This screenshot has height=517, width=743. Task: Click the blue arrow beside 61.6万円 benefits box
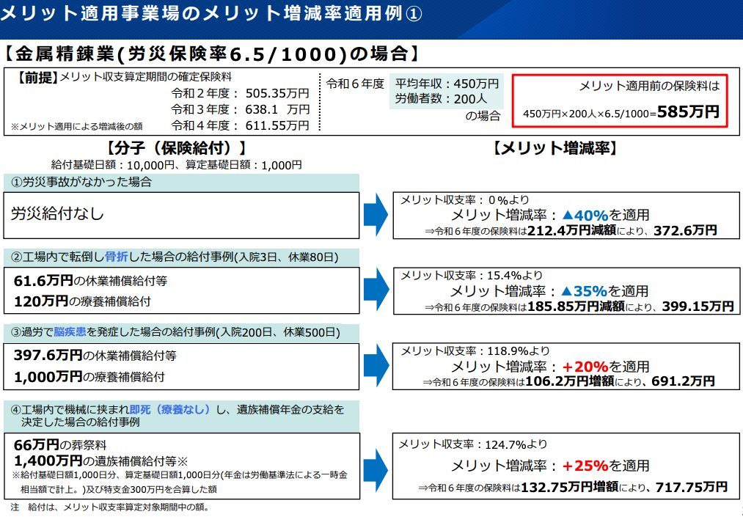(x=376, y=290)
